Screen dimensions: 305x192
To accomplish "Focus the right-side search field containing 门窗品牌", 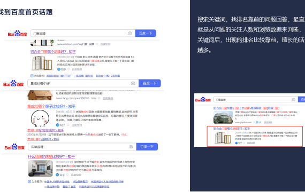I will pyautogui.click(x=256, y=100).
